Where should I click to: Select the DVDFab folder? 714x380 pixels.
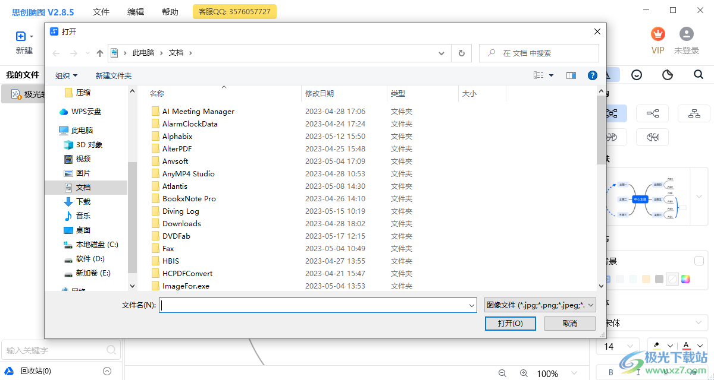tap(177, 236)
